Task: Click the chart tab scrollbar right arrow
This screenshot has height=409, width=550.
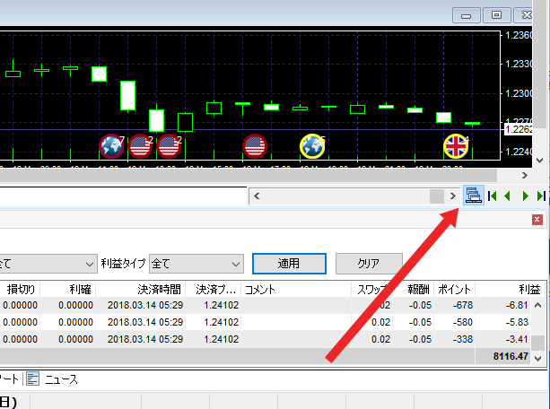Action: click(452, 196)
